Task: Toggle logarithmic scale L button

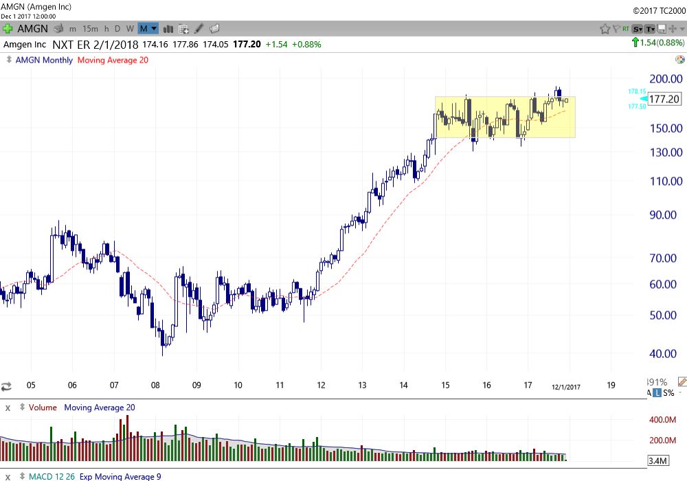Action: (657, 392)
